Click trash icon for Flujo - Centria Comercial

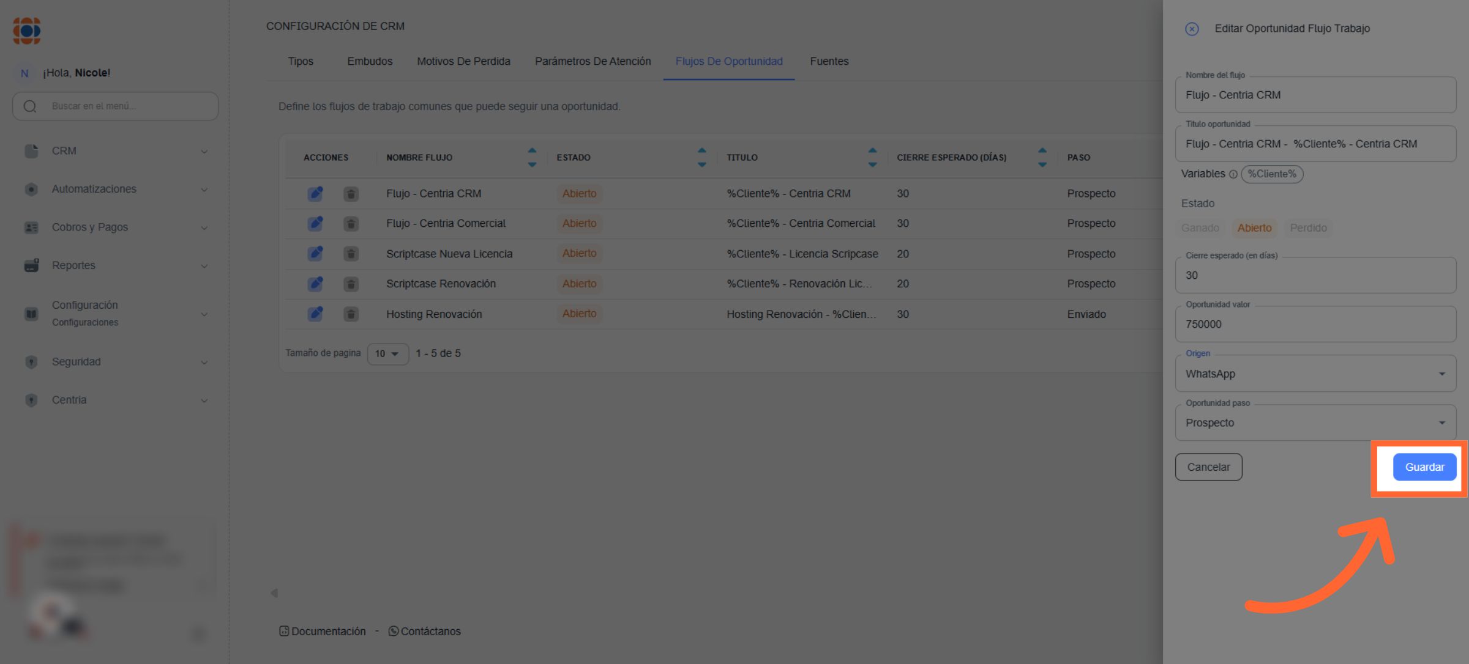[351, 224]
